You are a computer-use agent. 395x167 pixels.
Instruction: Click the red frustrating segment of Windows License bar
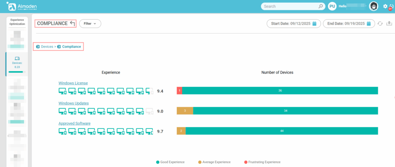[179, 91]
